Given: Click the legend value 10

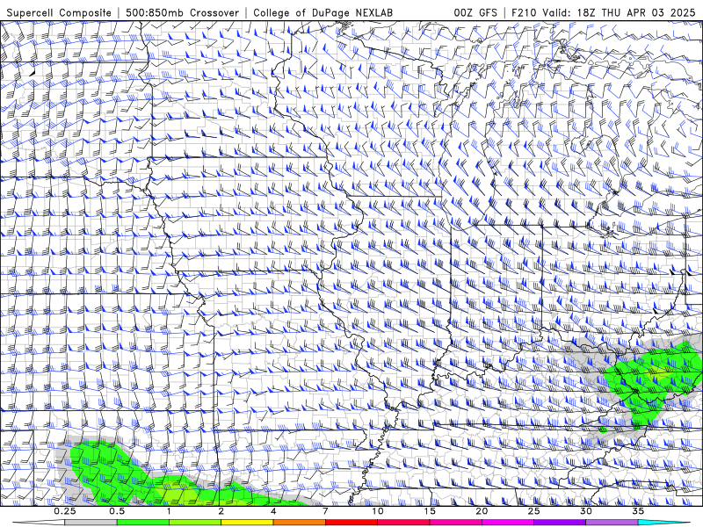Looking at the screenshot, I should point(378,511).
